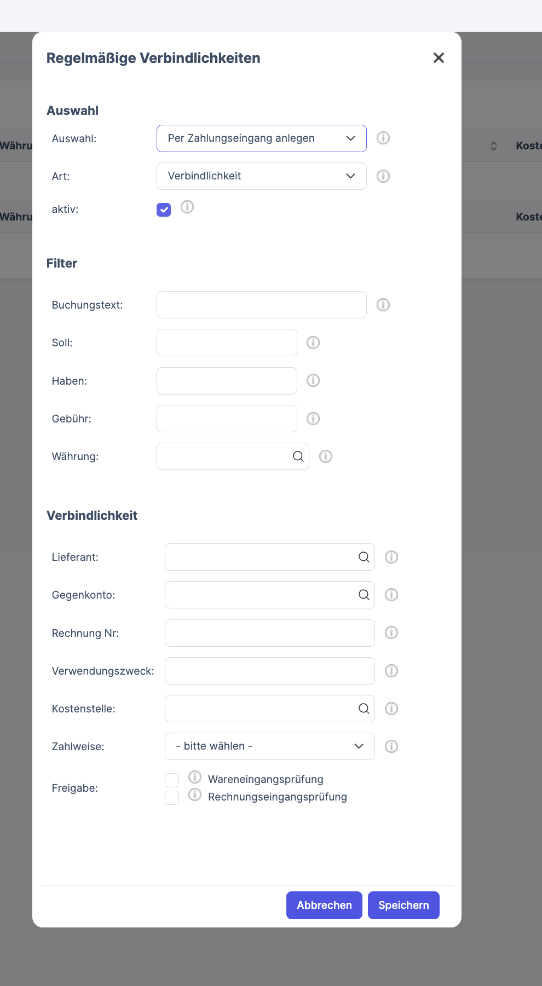This screenshot has width=542, height=986.
Task: Click the info icon beside Zahlweise dropdown
Action: pos(391,746)
